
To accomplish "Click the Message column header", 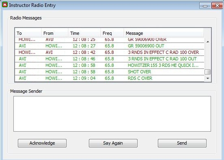I will pos(164,33).
